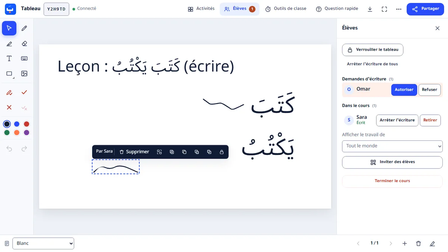This screenshot has height=252, width=448.
Task: Insert an image with the picture tool
Action: pos(24,74)
